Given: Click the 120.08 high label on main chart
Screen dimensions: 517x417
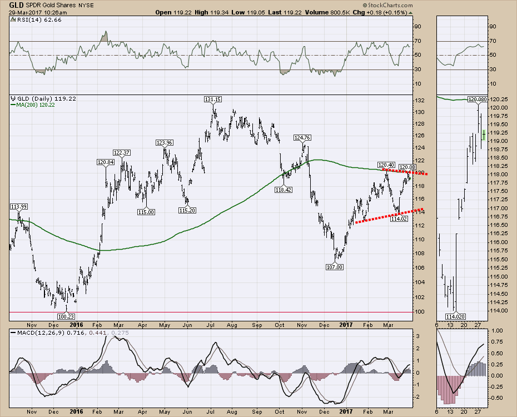Looking at the screenshot, I should coord(407,167).
